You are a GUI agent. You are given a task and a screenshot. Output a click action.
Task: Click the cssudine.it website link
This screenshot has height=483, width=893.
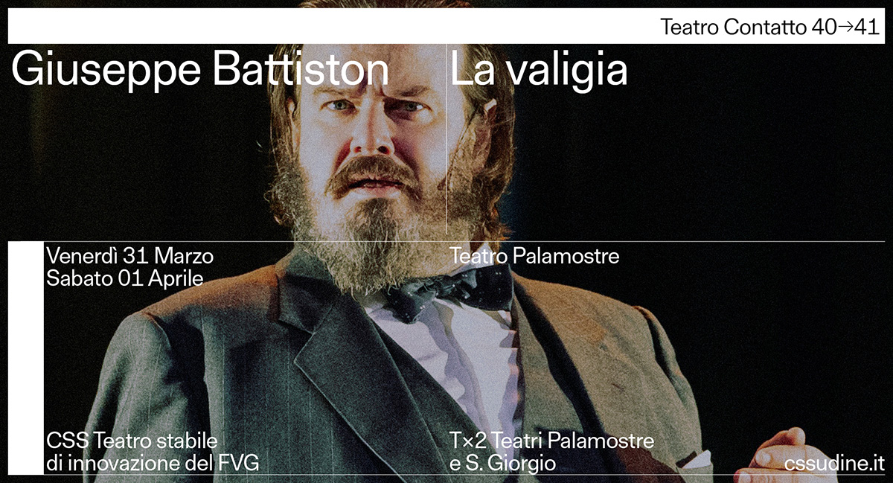(833, 463)
